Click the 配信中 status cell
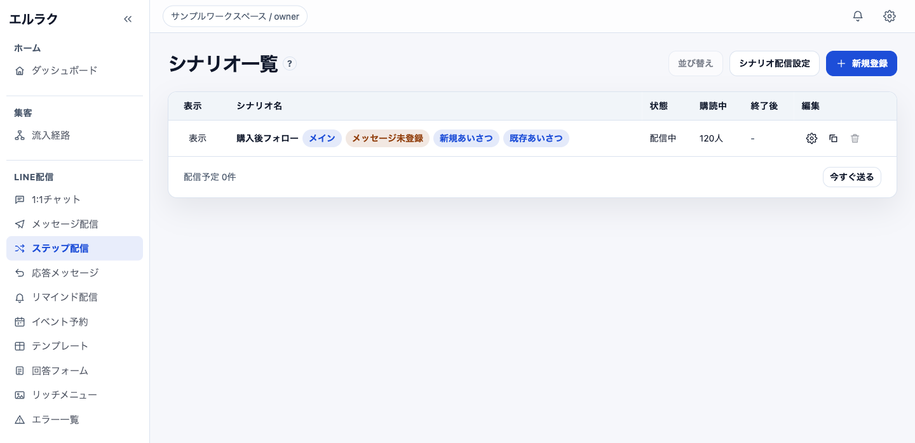This screenshot has height=443, width=915. pyautogui.click(x=663, y=138)
